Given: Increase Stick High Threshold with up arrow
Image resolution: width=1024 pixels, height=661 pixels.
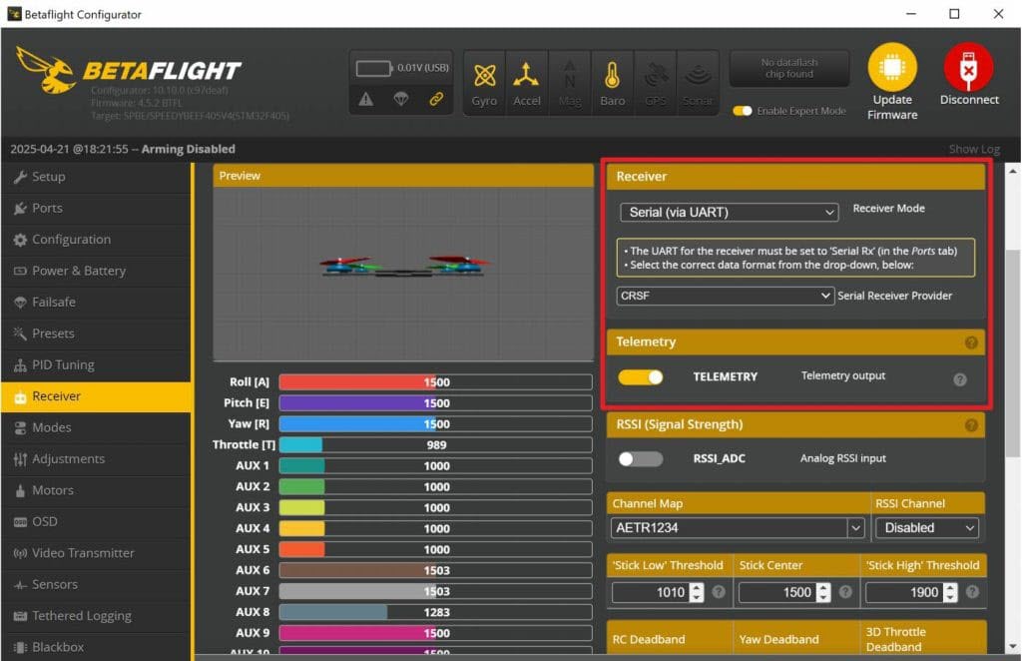Looking at the screenshot, I should [x=950, y=587].
